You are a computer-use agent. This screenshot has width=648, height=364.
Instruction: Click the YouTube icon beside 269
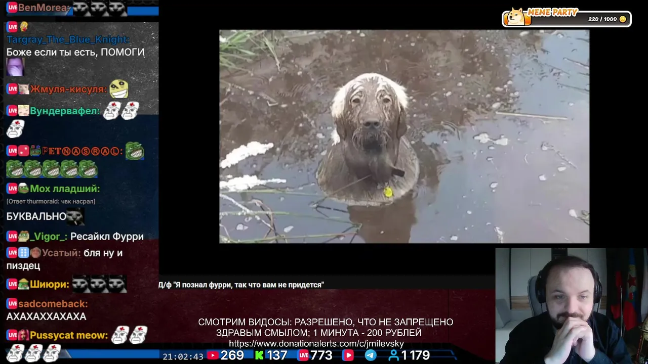(x=213, y=355)
